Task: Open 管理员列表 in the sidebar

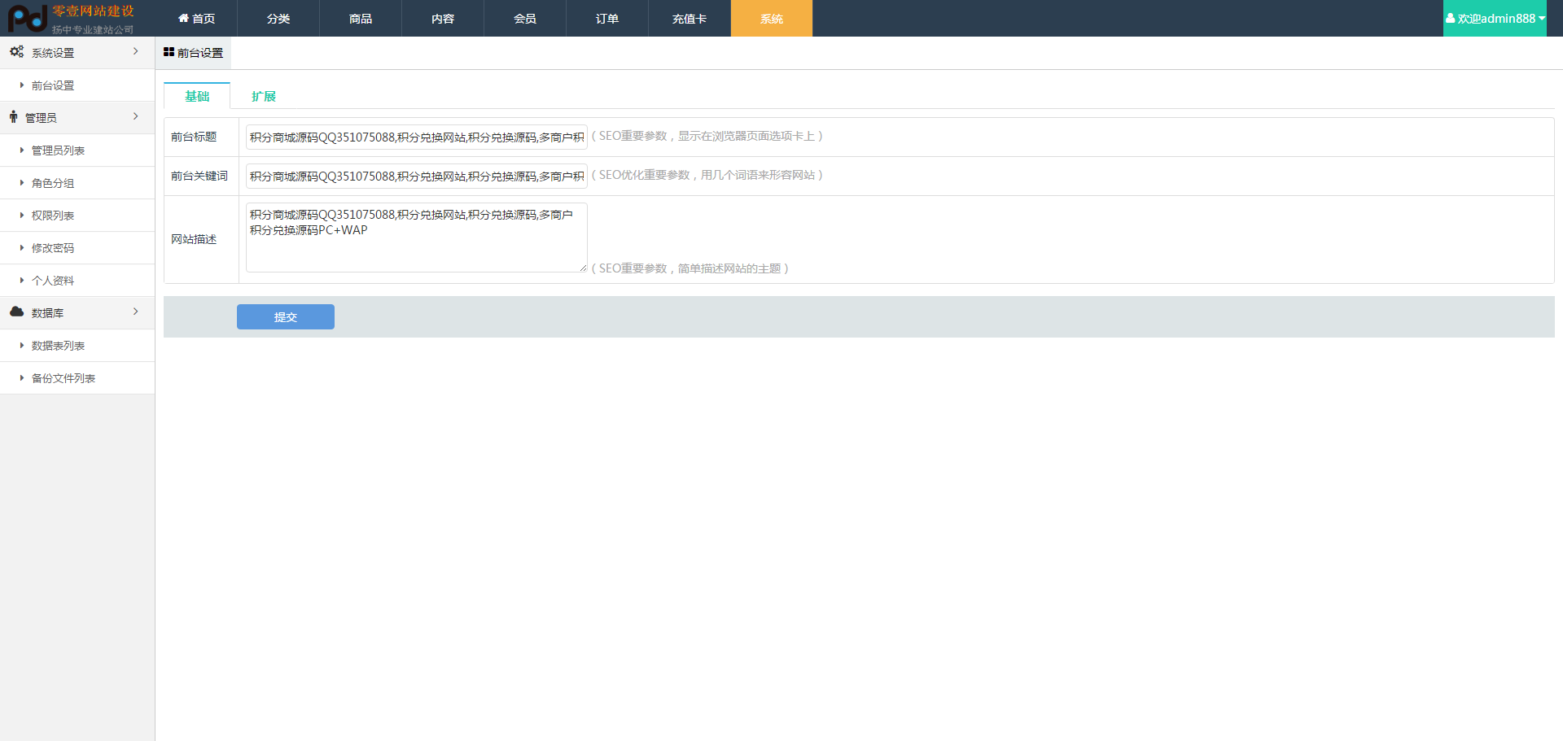Action: click(58, 150)
